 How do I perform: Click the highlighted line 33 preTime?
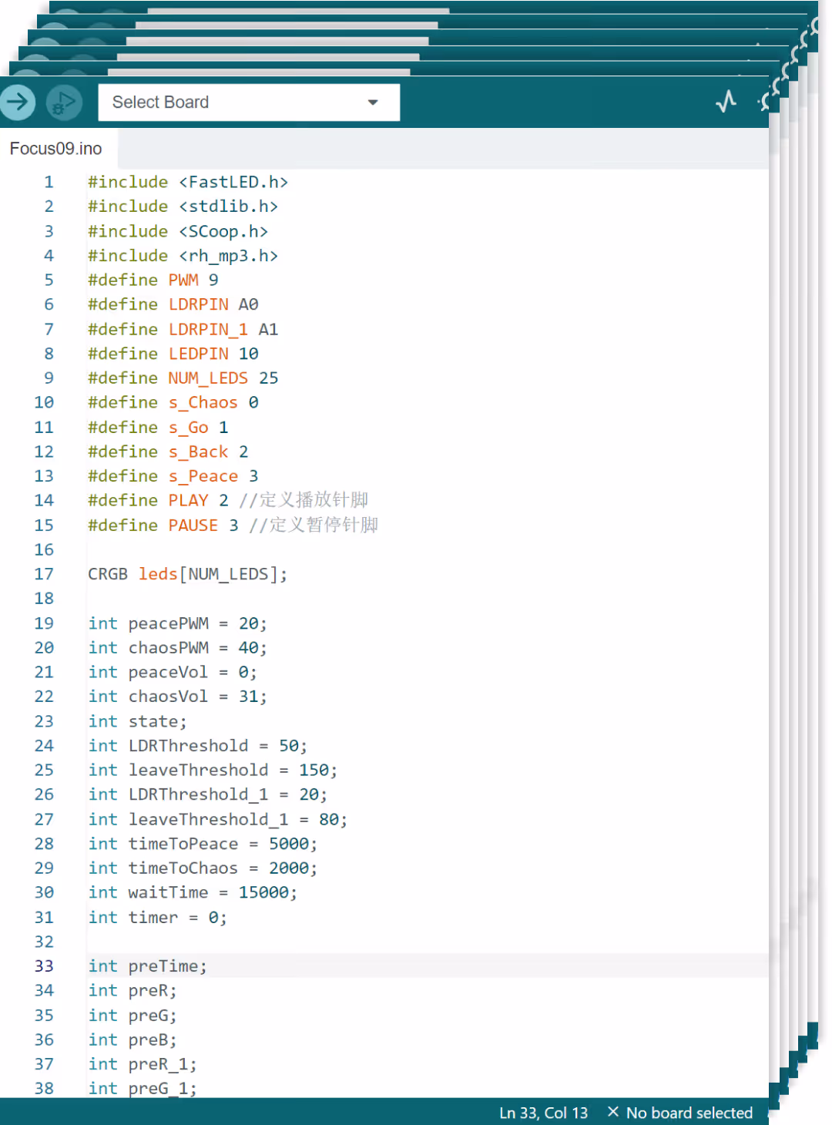coord(146,965)
